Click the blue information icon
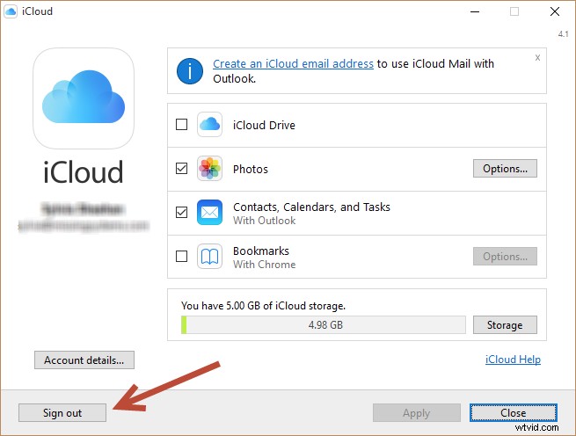Image resolution: width=576 pixels, height=436 pixels. pyautogui.click(x=190, y=70)
